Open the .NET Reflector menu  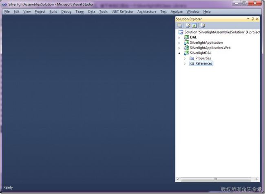click(123, 11)
